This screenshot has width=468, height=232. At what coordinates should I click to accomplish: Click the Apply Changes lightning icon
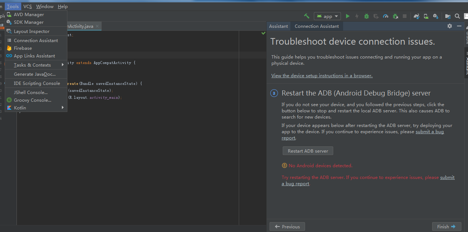(357, 16)
